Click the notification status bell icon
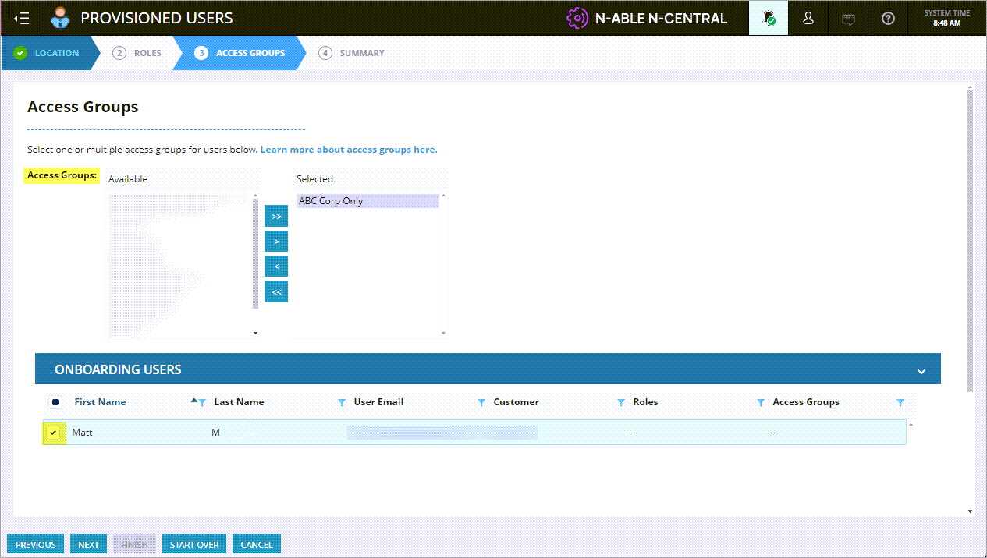 tap(769, 19)
